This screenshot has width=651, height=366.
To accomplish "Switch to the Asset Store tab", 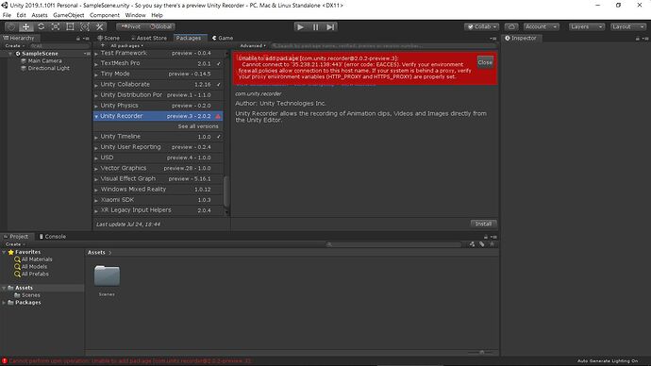I will (x=149, y=38).
